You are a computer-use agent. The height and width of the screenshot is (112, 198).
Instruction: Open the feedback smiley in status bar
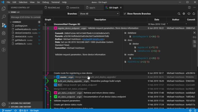tap(190, 110)
